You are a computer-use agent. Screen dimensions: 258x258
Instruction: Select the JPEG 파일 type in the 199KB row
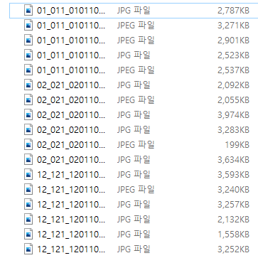pos(136,145)
